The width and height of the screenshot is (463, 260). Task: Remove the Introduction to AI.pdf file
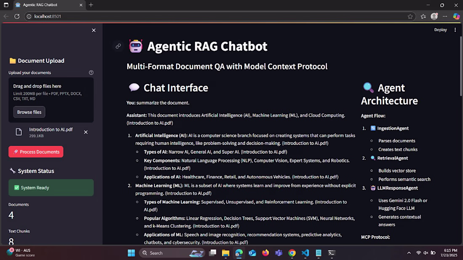pos(85,132)
